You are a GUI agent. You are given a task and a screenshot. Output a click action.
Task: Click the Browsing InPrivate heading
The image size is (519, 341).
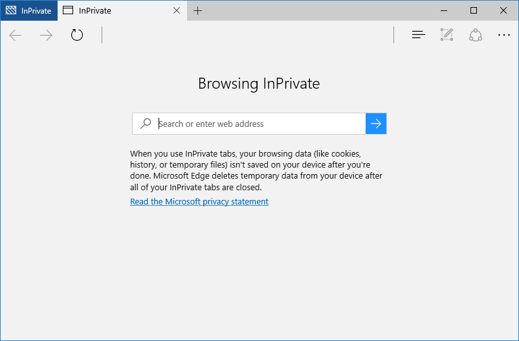click(259, 83)
